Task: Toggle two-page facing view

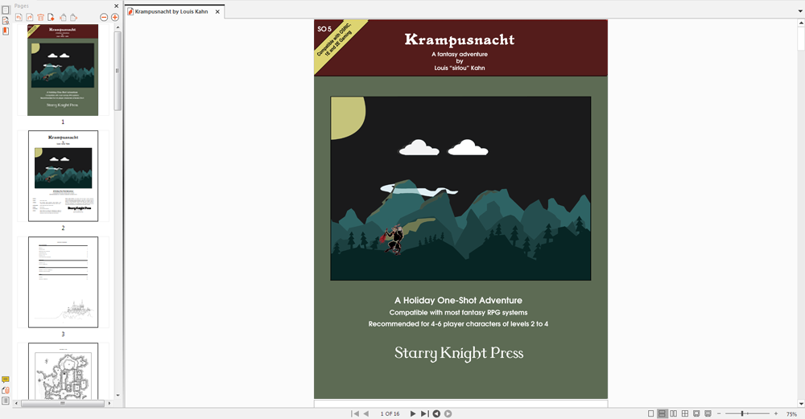Action: pyautogui.click(x=673, y=413)
